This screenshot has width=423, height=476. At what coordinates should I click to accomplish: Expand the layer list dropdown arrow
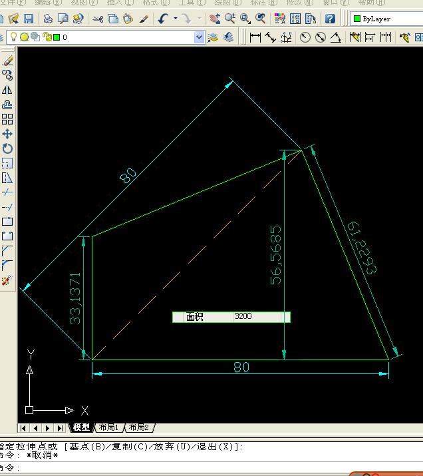tap(199, 38)
